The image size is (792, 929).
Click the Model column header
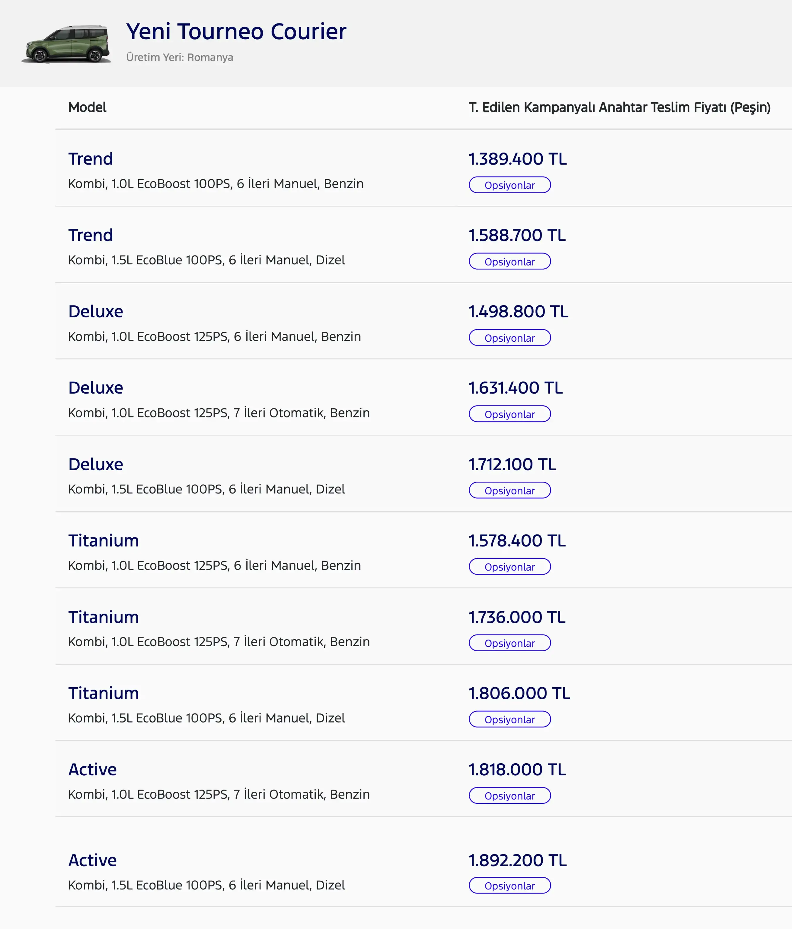click(87, 107)
